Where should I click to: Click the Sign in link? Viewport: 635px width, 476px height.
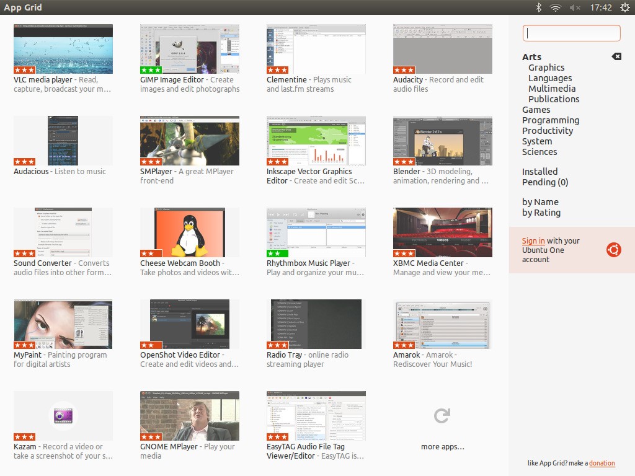click(x=533, y=241)
